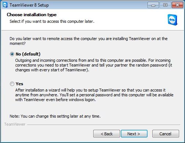Viewport: 185px width, 143px height.
Task: Minimize the TeamViewer 8 Setup window
Action: (x=153, y=5)
